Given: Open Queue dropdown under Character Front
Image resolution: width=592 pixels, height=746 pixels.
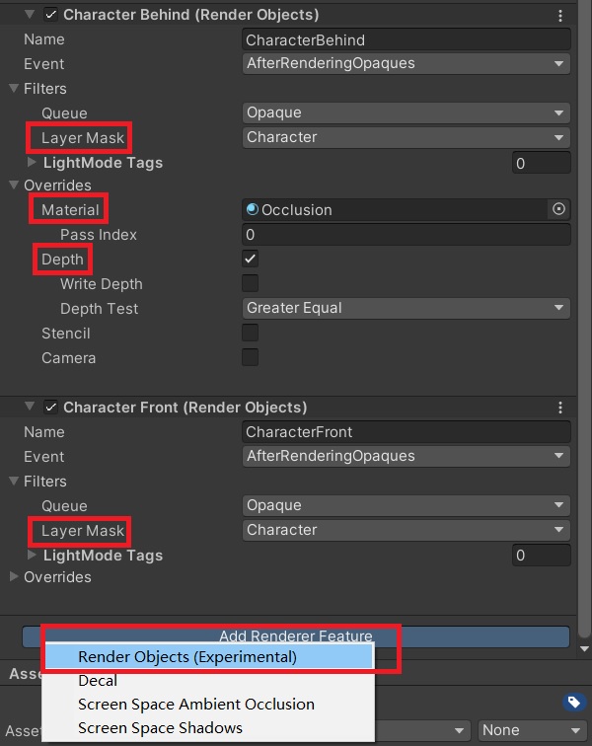Looking at the screenshot, I should point(406,505).
